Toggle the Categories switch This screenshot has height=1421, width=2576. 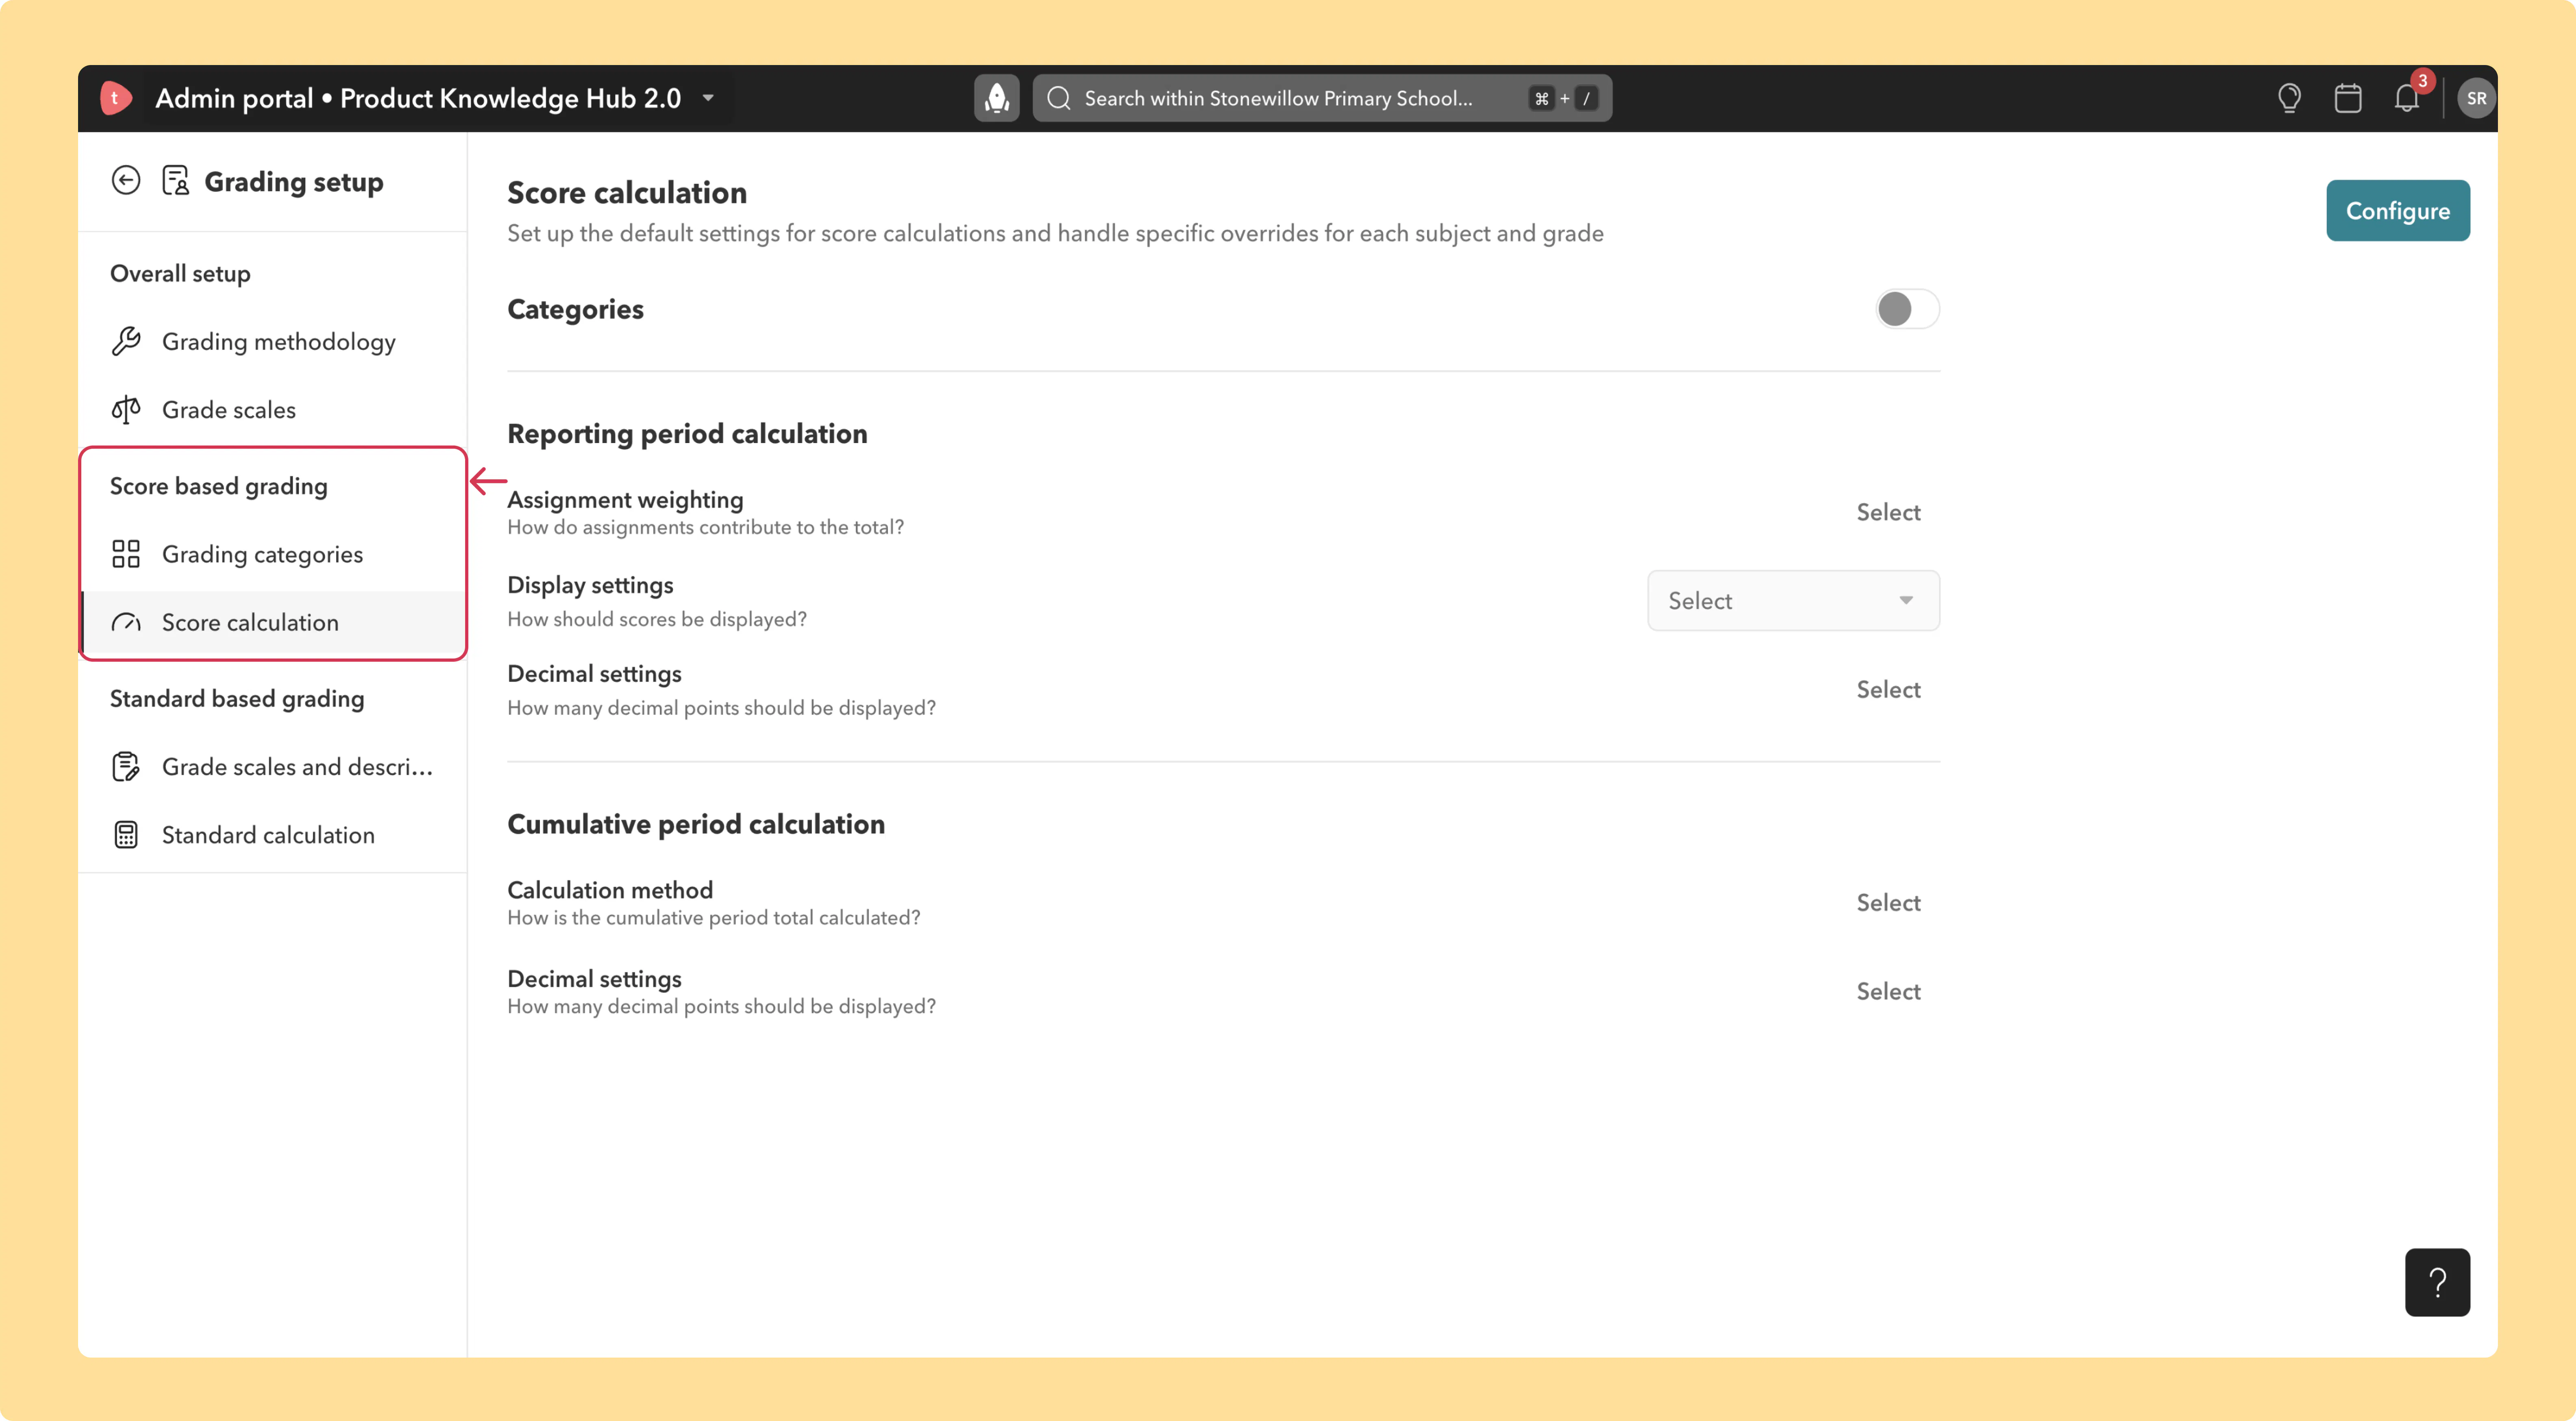click(1907, 309)
